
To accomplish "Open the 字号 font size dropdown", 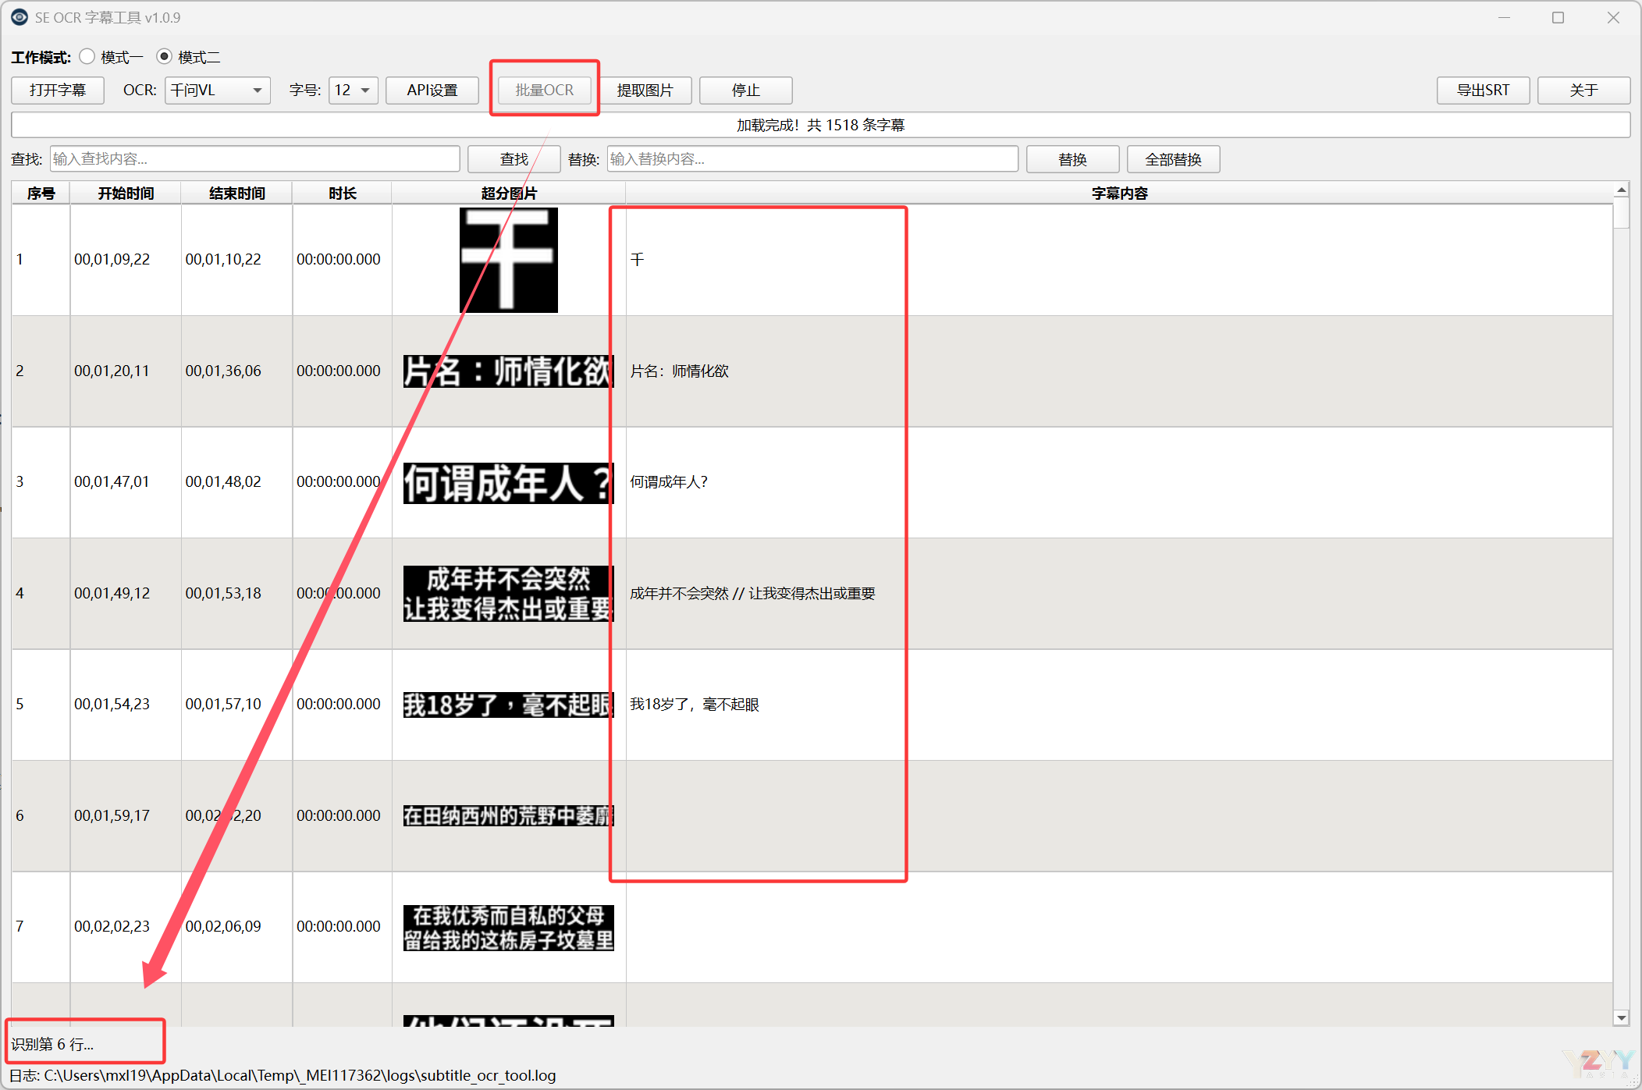I will (354, 91).
